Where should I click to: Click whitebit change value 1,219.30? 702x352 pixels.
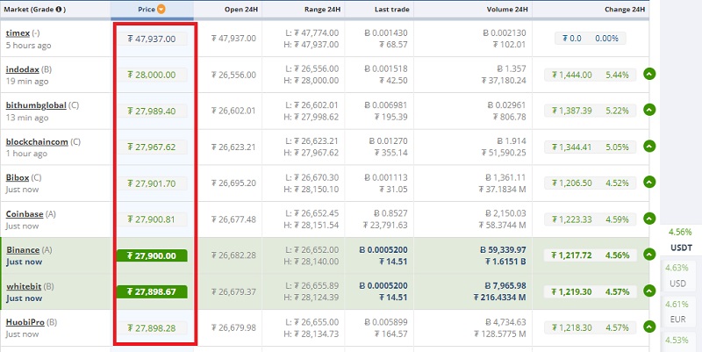coord(572,291)
